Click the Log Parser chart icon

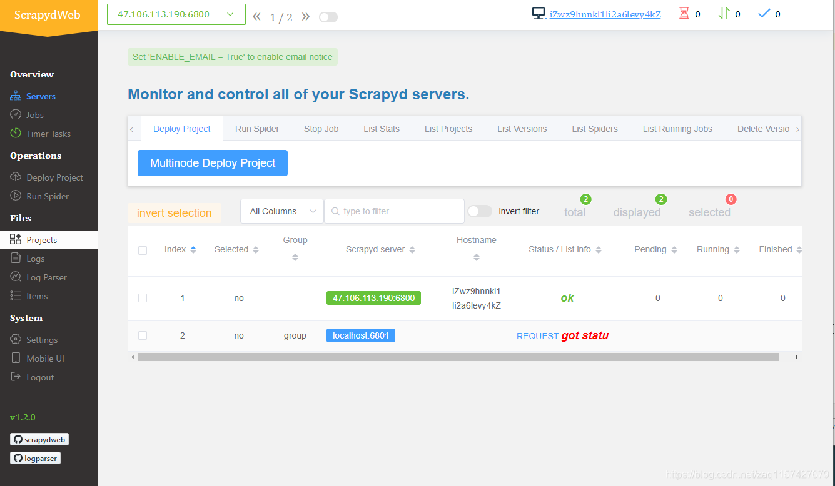tap(16, 277)
